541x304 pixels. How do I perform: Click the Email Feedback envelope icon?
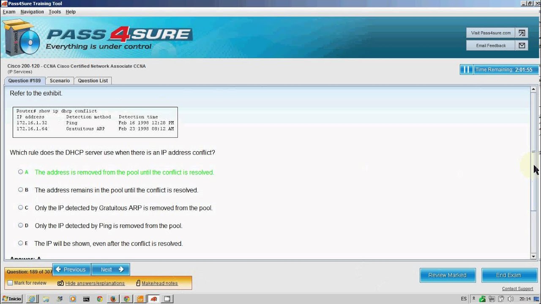tap(522, 46)
